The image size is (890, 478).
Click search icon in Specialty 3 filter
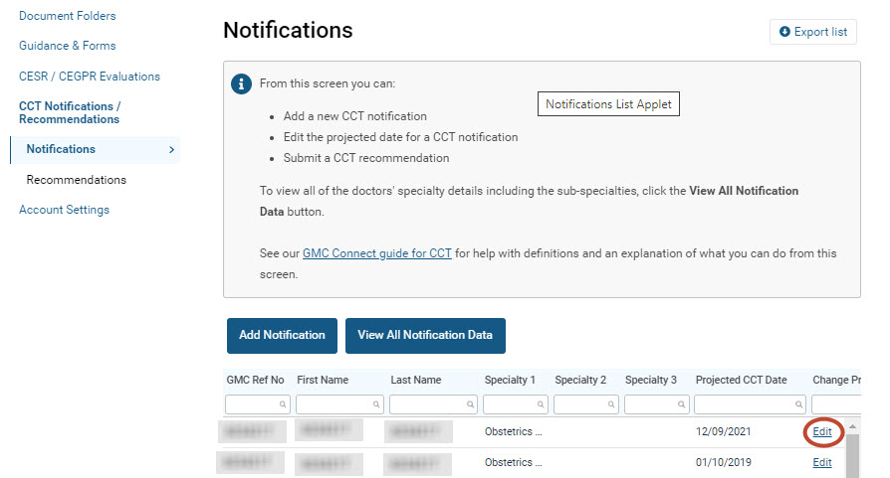pyautogui.click(x=681, y=404)
